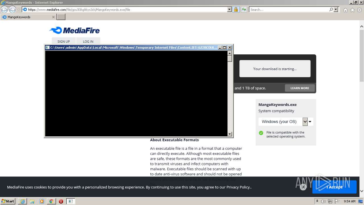The width and height of the screenshot is (364, 205).
Task: Show hidden tray icons arrow
Action: coord(317,201)
